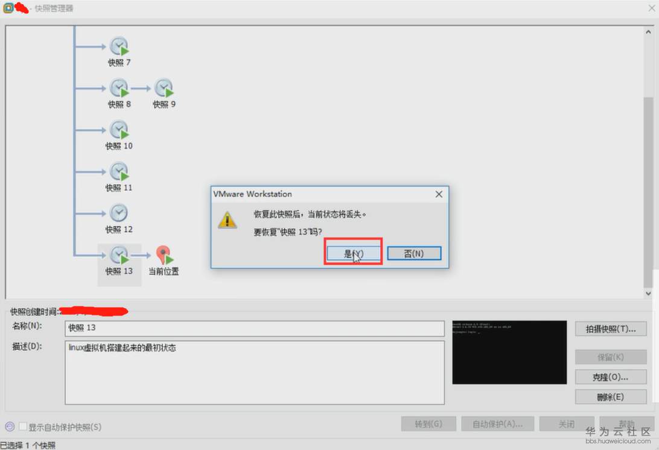Click the 名称(N) field containing 快照 13
Viewport: 659px width, 450px height.
pos(255,328)
